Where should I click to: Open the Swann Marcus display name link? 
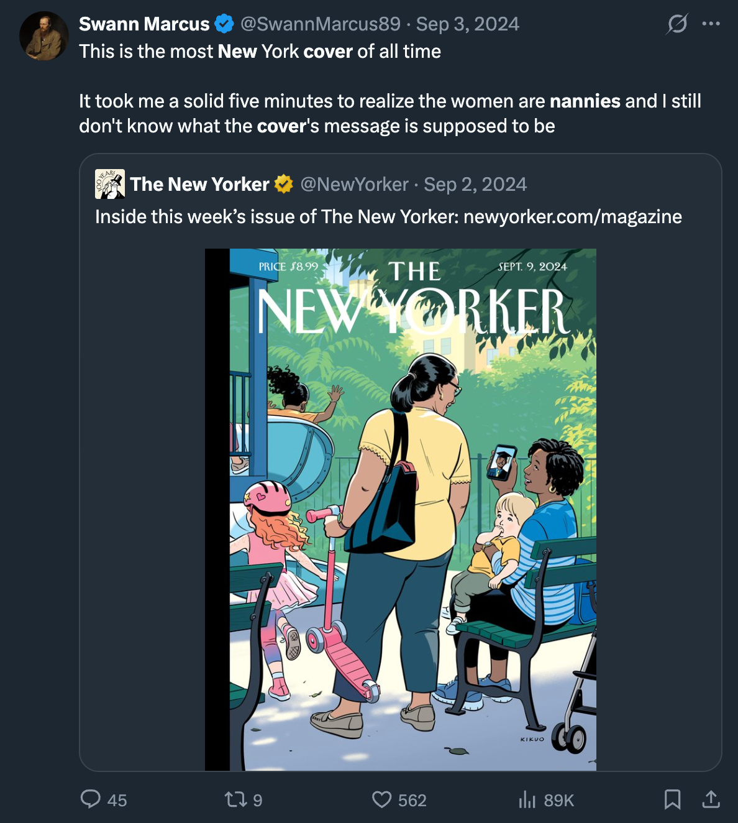[x=144, y=24]
